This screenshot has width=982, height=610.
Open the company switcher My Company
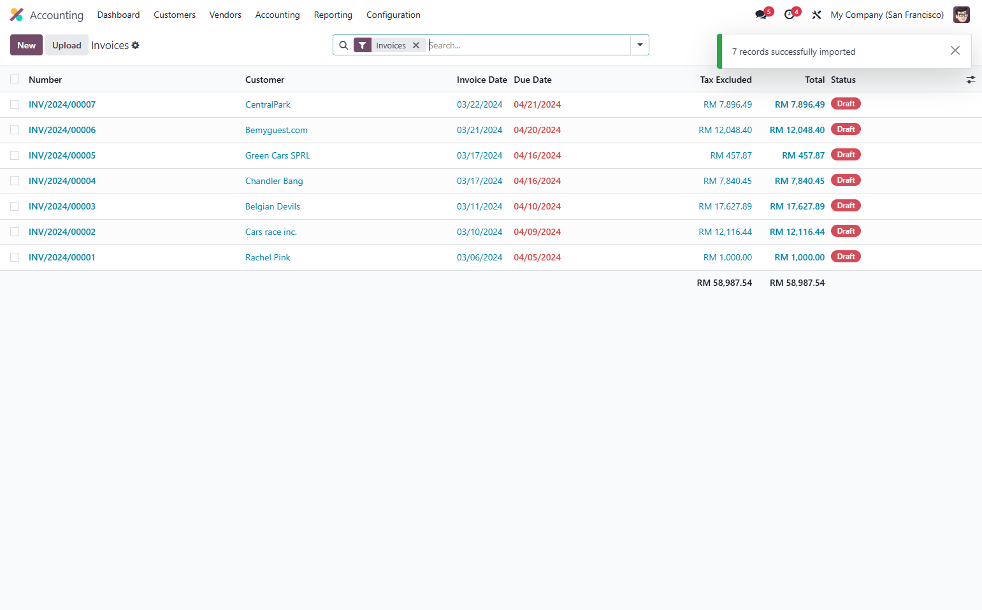pyautogui.click(x=887, y=15)
